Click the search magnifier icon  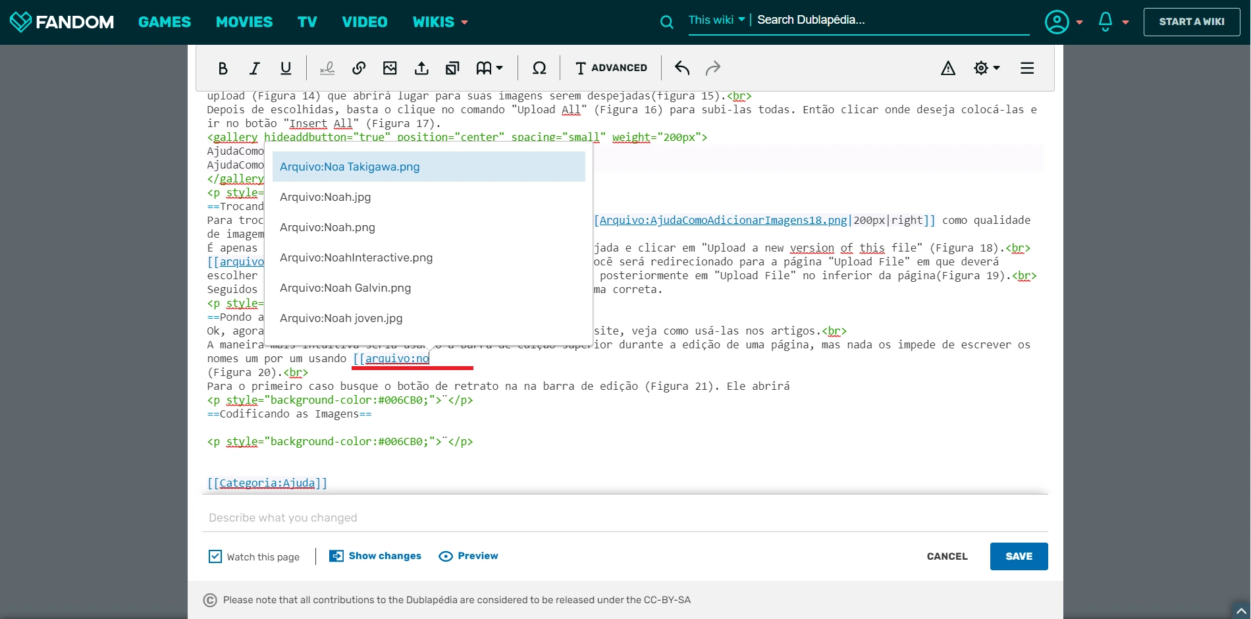(x=667, y=22)
